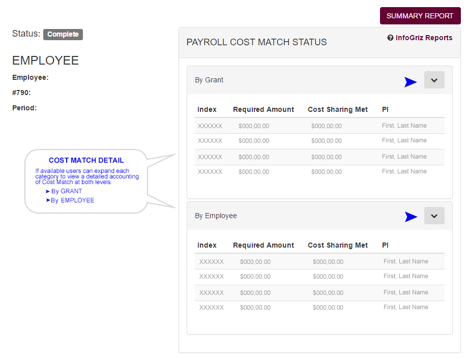Click the Complete status badge
The height and width of the screenshot is (359, 468).
coord(63,34)
